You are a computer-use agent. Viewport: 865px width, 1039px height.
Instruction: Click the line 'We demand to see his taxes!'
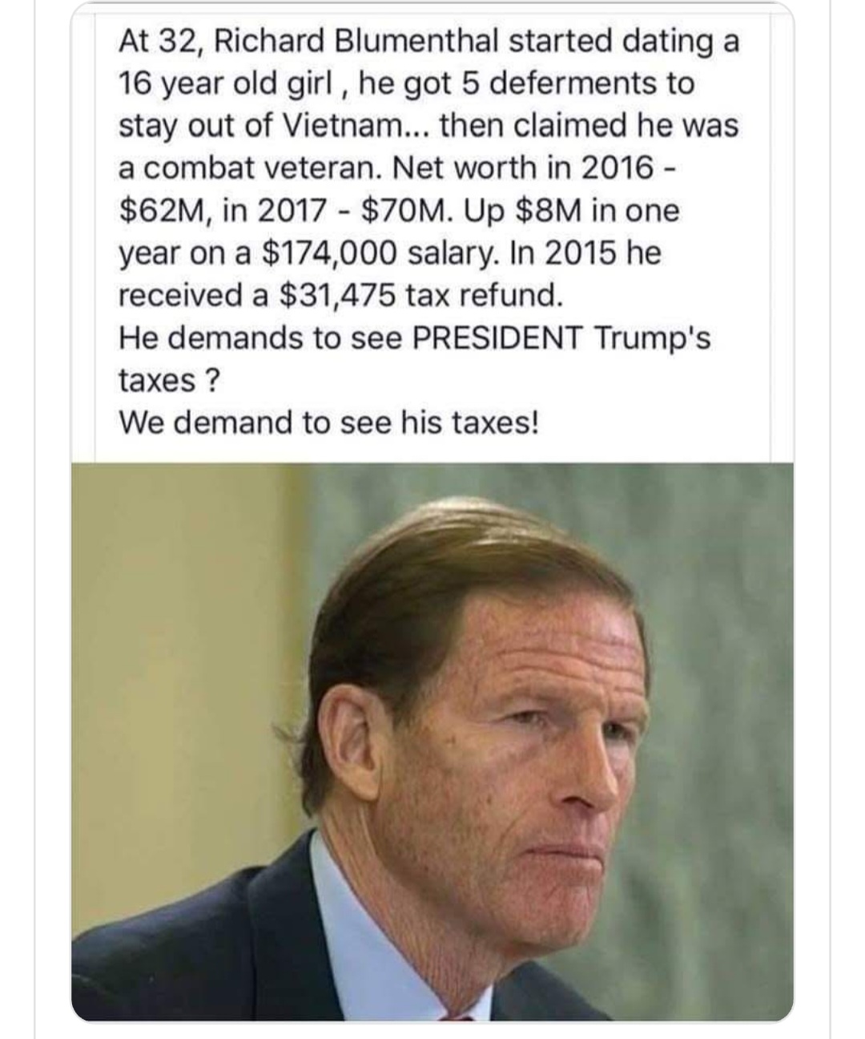pos(328,422)
